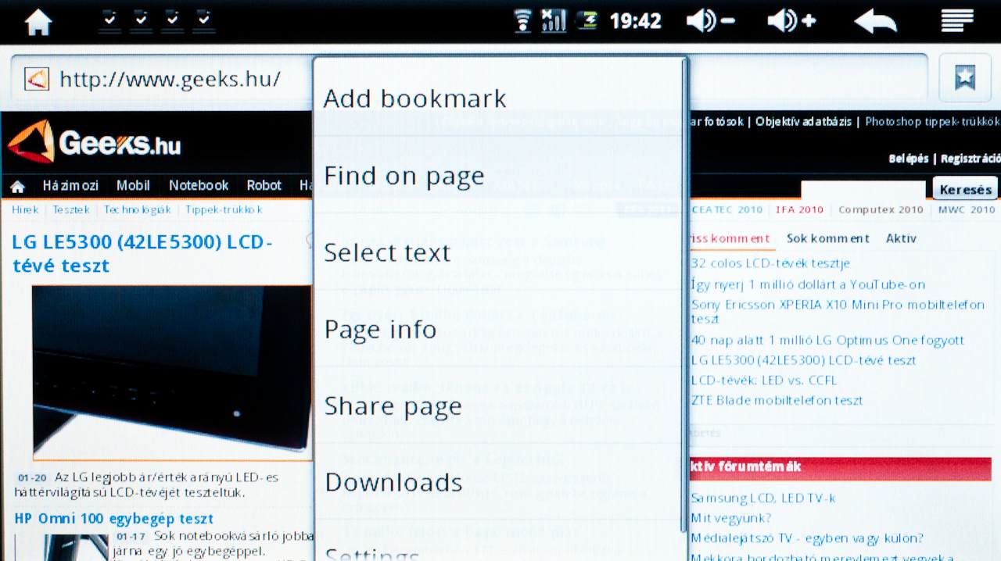Click the Keresés search button

coord(965,189)
